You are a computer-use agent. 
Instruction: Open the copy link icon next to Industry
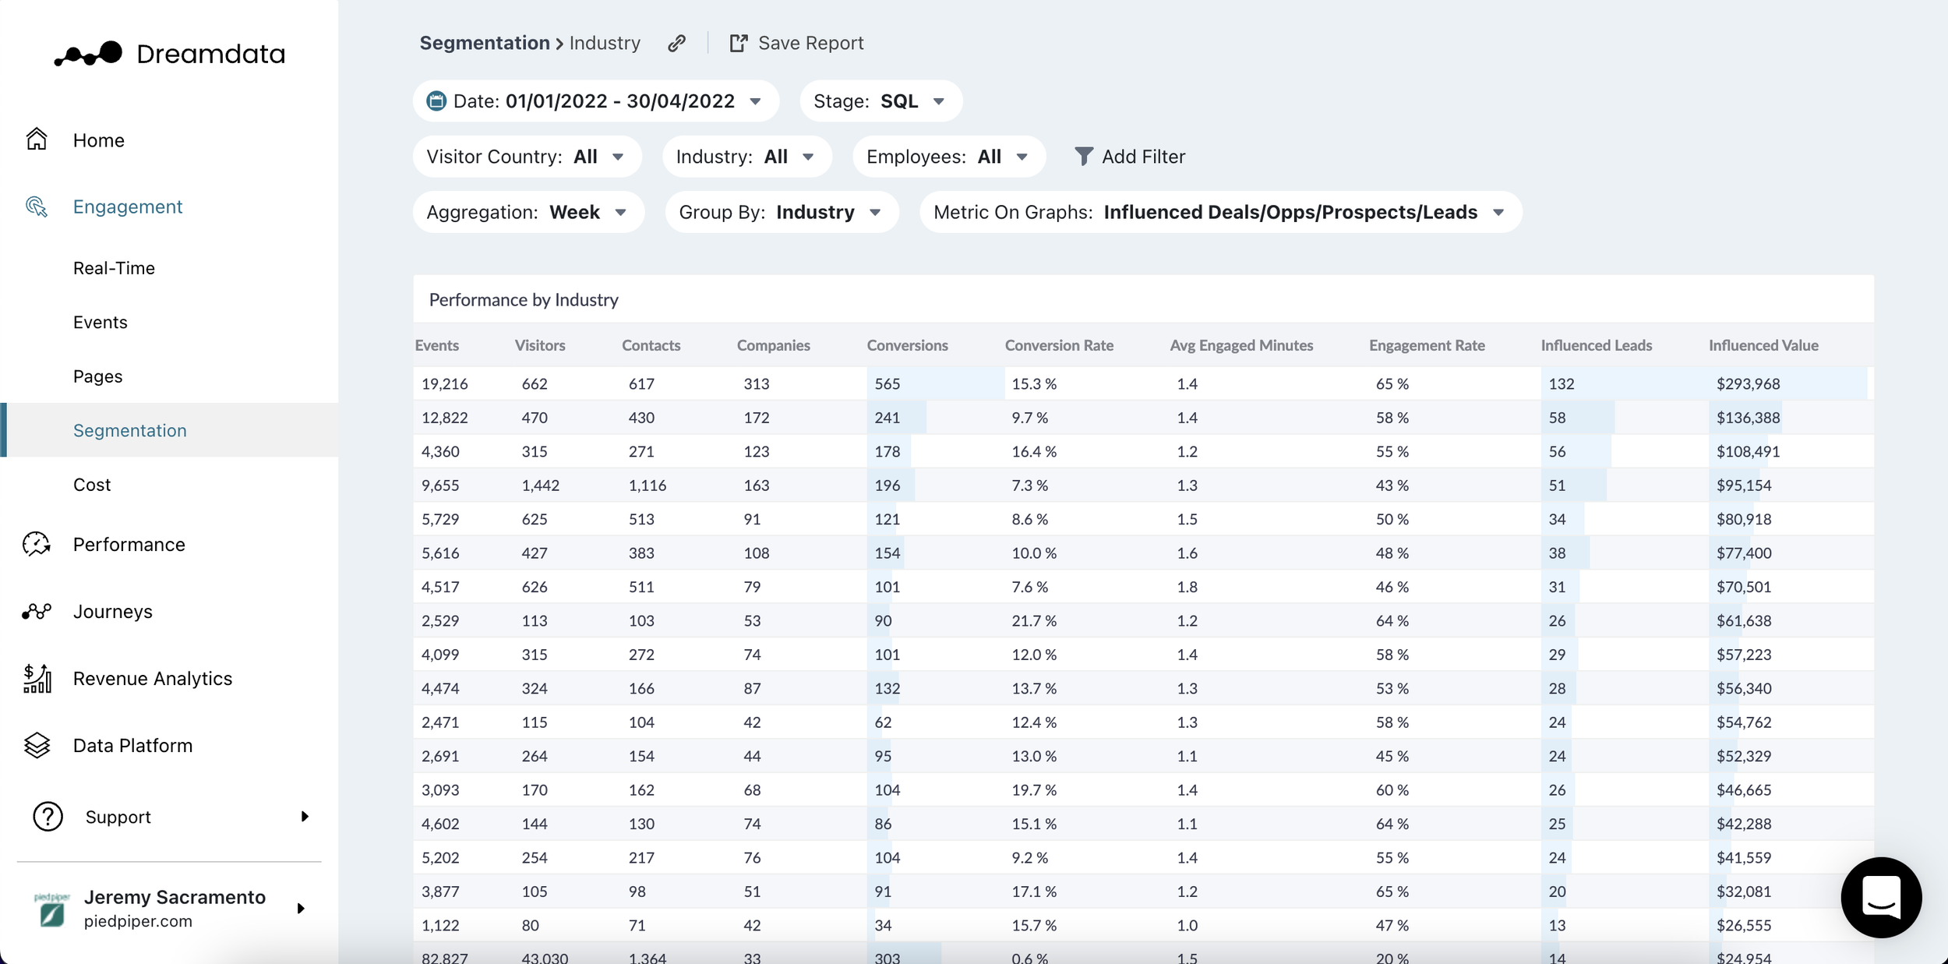(676, 43)
